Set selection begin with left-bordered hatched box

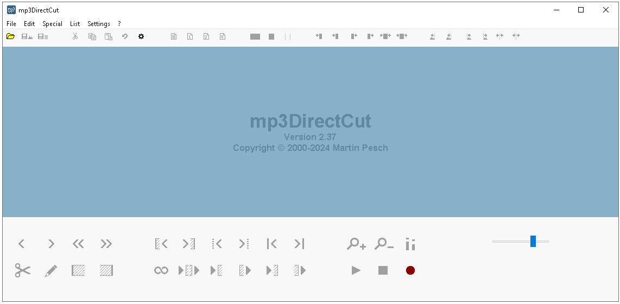(78, 270)
